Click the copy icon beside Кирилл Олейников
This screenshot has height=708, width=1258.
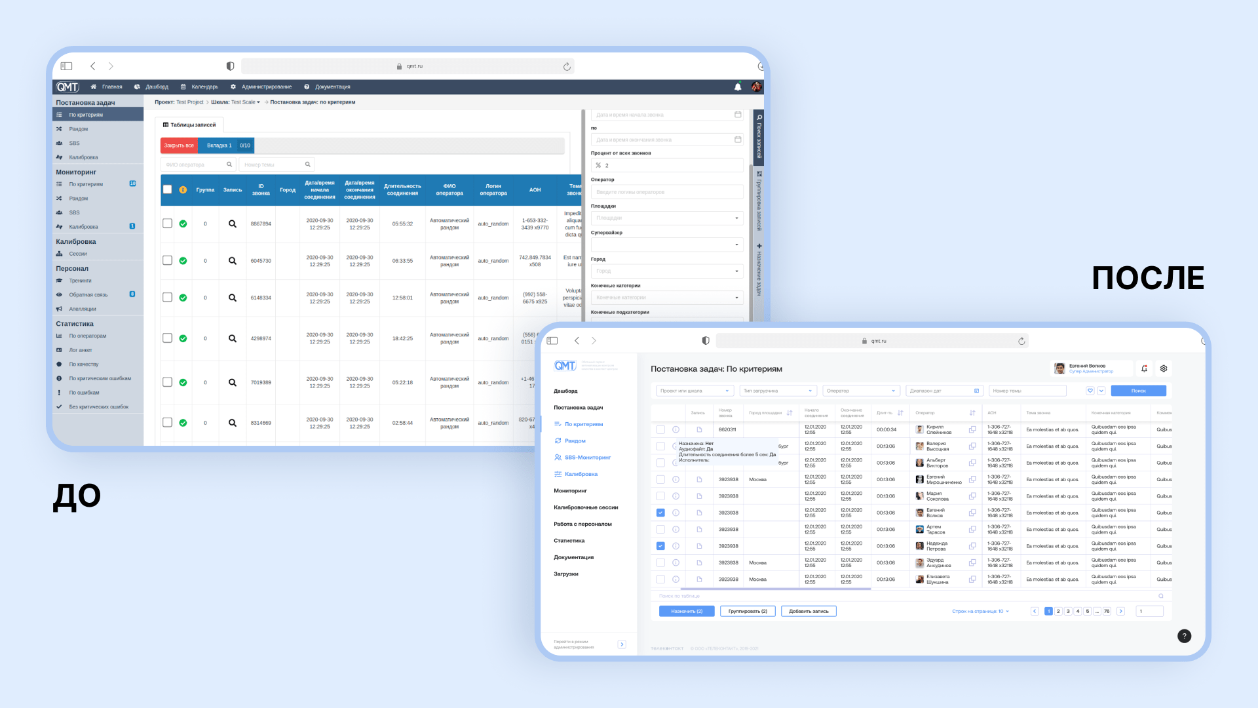coord(972,429)
